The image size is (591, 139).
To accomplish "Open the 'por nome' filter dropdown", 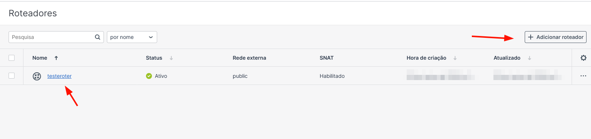I will tap(132, 37).
